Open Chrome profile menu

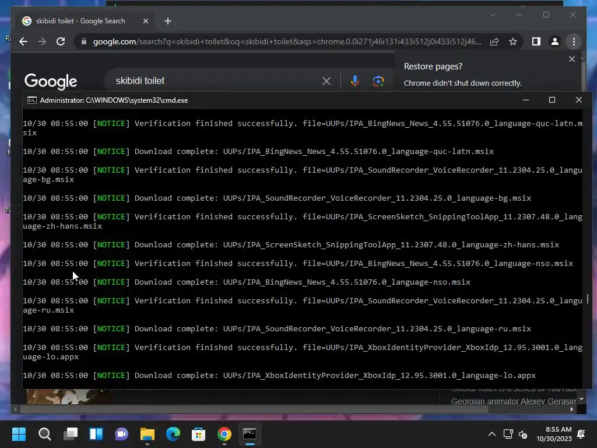tap(555, 41)
